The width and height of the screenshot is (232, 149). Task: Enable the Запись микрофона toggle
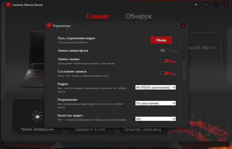pyautogui.click(x=165, y=51)
